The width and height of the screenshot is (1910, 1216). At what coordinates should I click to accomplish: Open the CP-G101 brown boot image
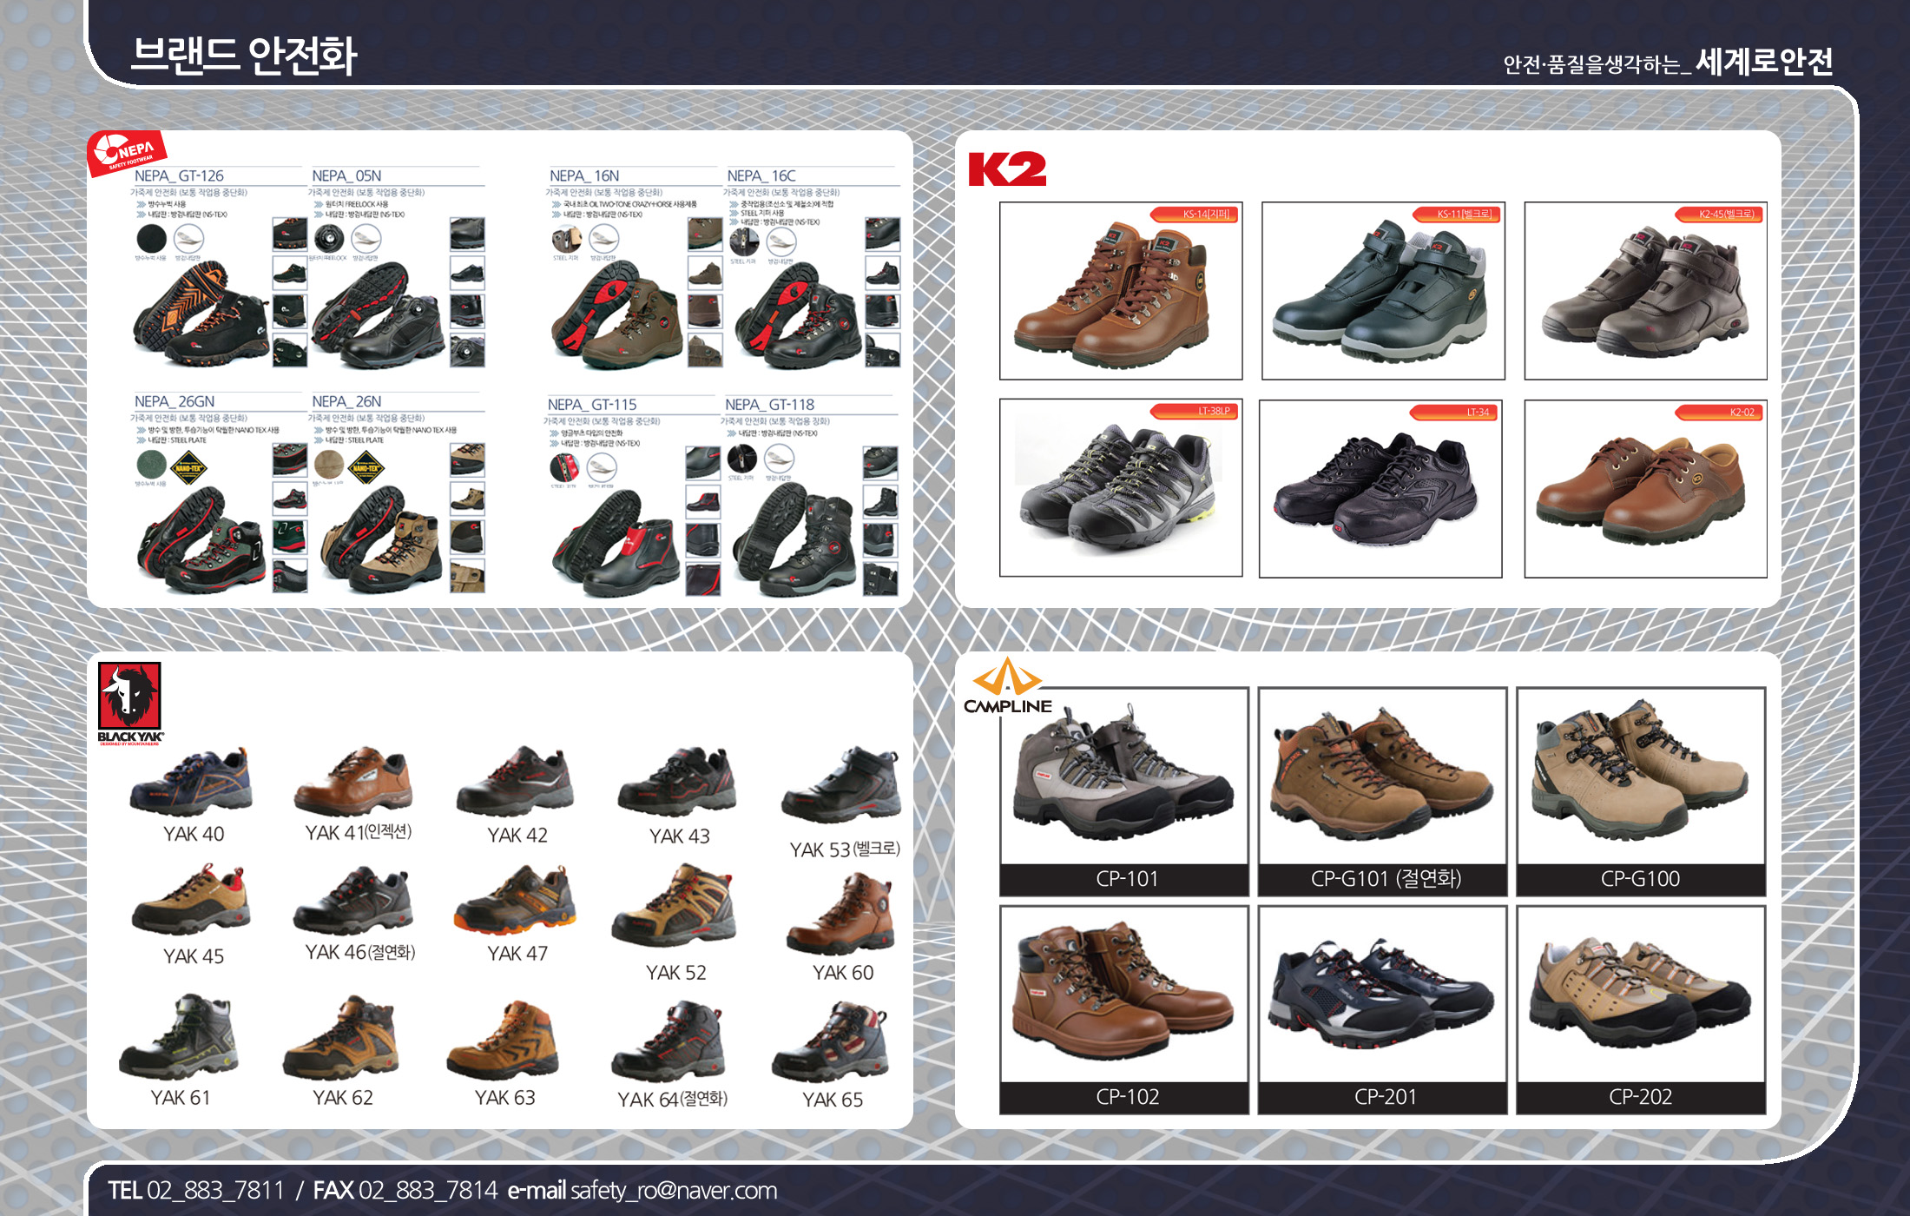coord(1382,777)
